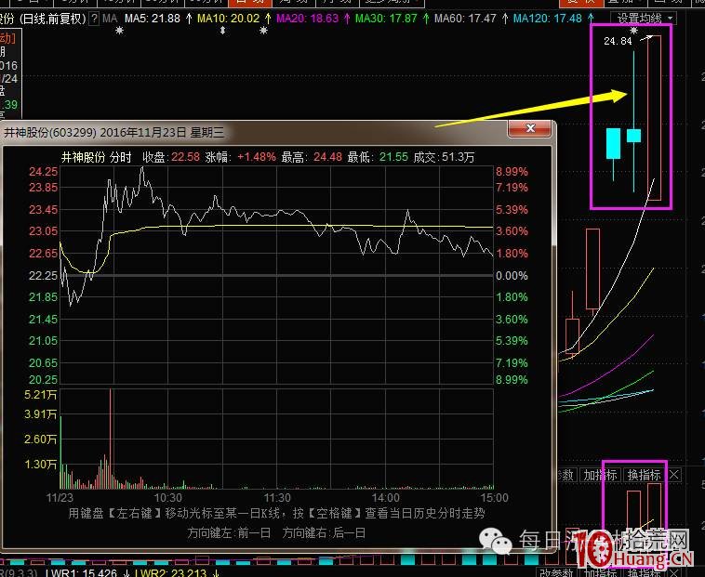Image resolution: width=705 pixels, height=577 pixels.
Task: Click the star event marker below the MA10 arrow
Action: point(263,31)
